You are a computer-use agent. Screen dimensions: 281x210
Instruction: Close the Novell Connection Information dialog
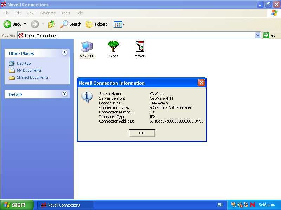(201, 83)
